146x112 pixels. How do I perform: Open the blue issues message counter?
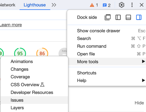(107, 5)
